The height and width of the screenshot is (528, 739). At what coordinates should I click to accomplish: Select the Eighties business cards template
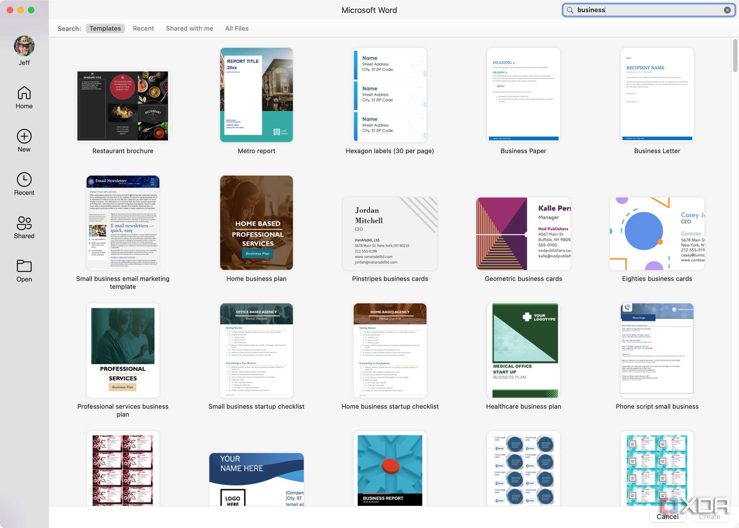pyautogui.click(x=657, y=234)
